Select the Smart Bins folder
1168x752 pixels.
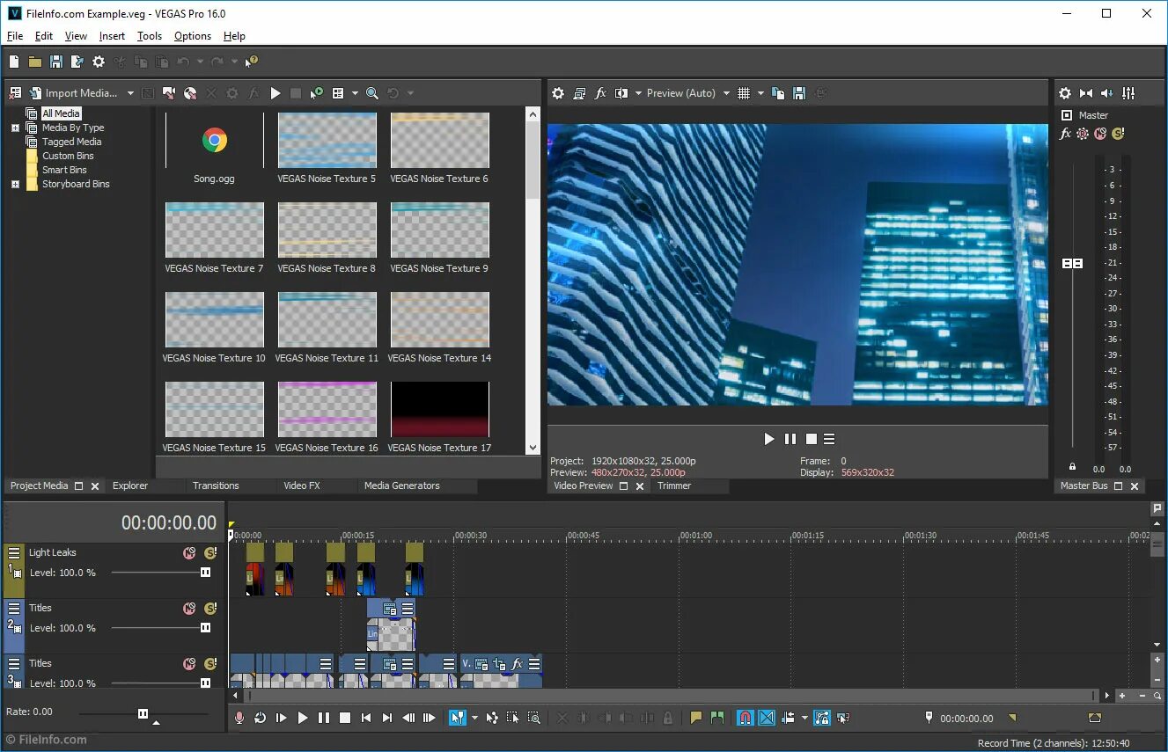(64, 170)
